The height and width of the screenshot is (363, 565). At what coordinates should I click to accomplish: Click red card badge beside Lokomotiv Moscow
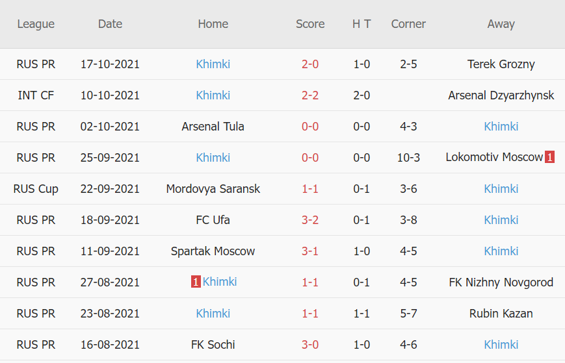point(549,157)
